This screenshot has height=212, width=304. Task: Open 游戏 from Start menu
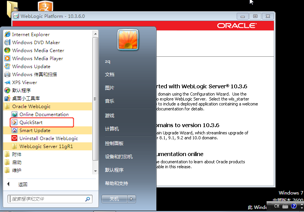click(110, 116)
